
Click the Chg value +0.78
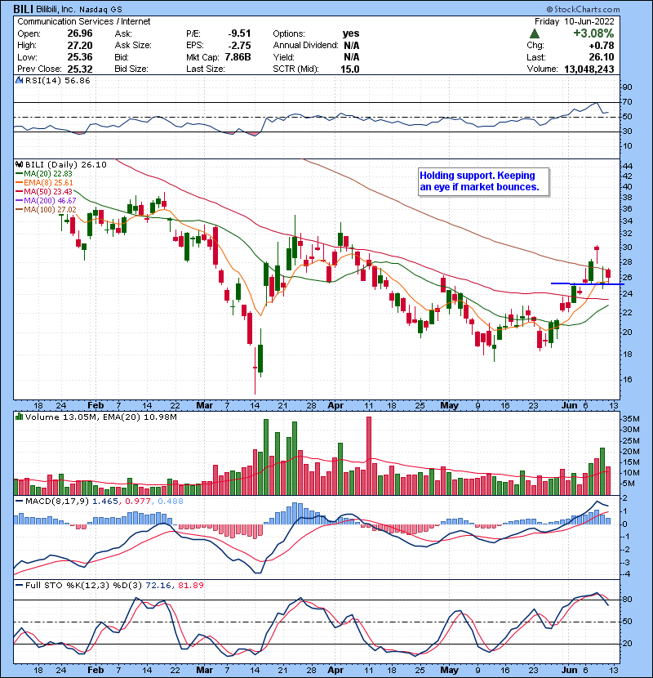pyautogui.click(x=601, y=46)
